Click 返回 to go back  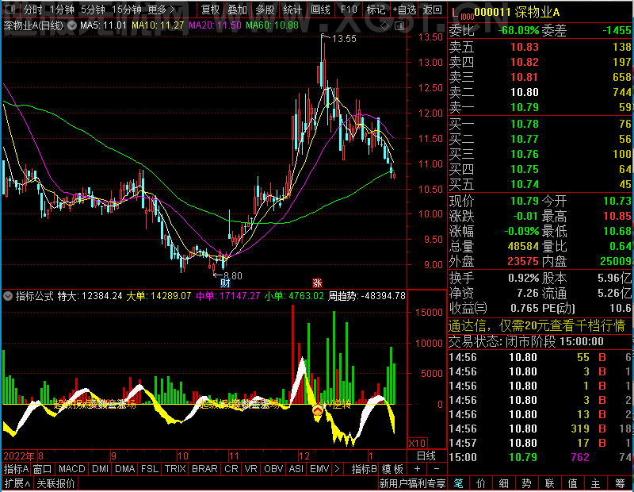coord(432,10)
